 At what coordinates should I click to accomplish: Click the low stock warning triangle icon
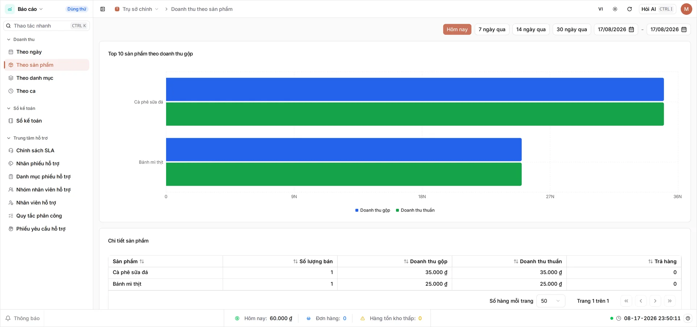pyautogui.click(x=363, y=318)
